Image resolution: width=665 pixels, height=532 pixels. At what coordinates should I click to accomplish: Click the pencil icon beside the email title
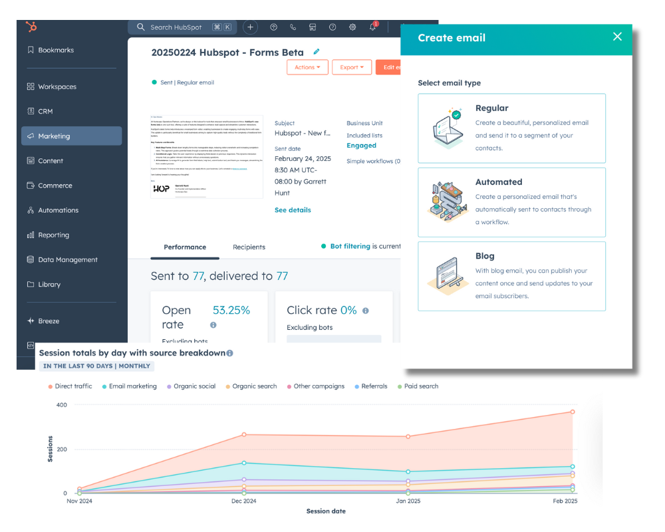point(317,52)
